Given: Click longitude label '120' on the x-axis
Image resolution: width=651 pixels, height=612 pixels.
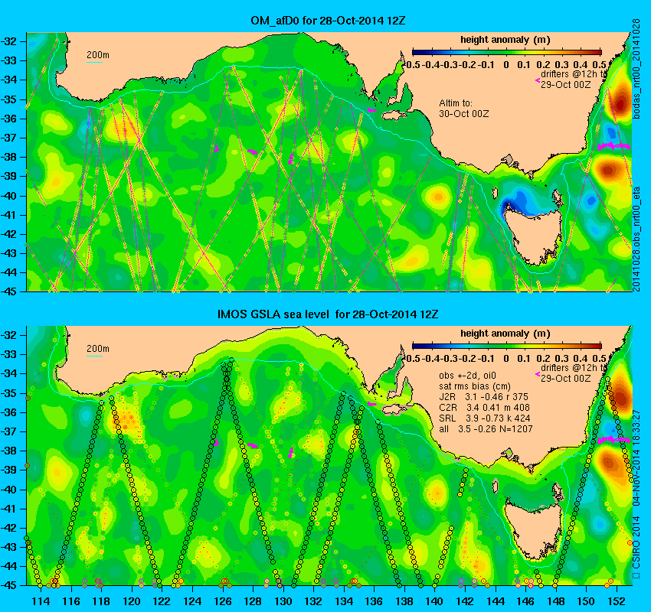Looking at the screenshot, I should tap(132, 601).
